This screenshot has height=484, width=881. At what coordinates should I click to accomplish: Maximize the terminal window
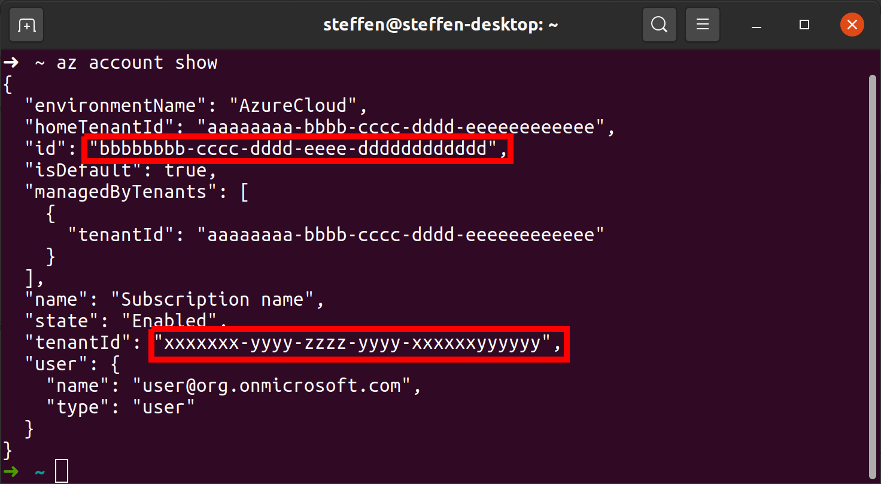tap(804, 25)
